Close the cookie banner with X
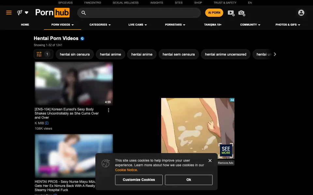Viewport: 313px width, 195px height. pyautogui.click(x=210, y=161)
